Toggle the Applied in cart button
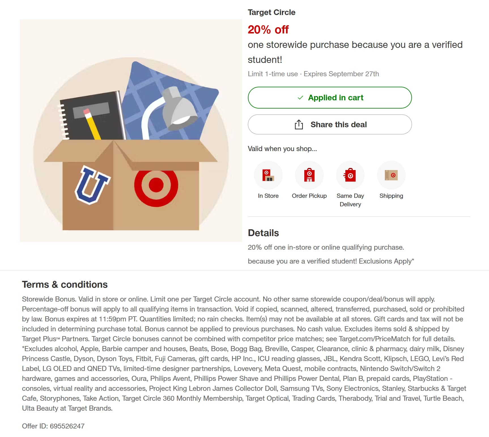Screen dimensions: 489x437 click(x=329, y=98)
